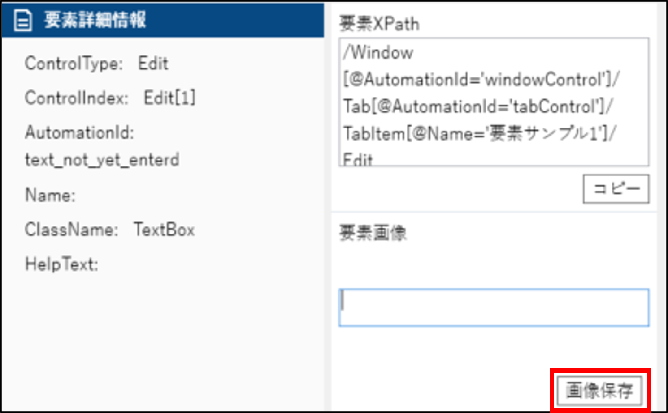
Task: Click the ControlIndex: label
Action: [x=77, y=98]
